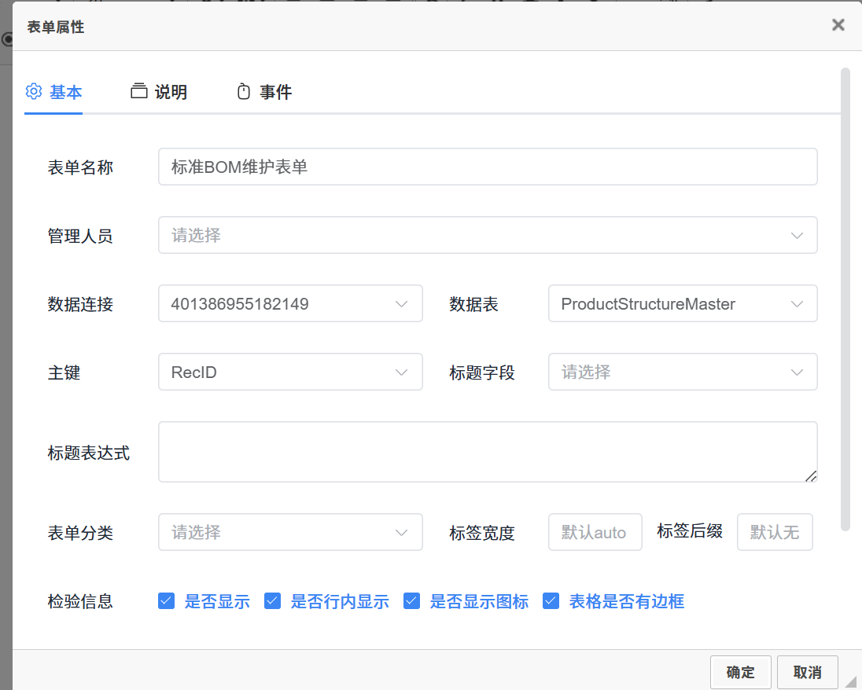Switch to the 说明 tab

(170, 92)
